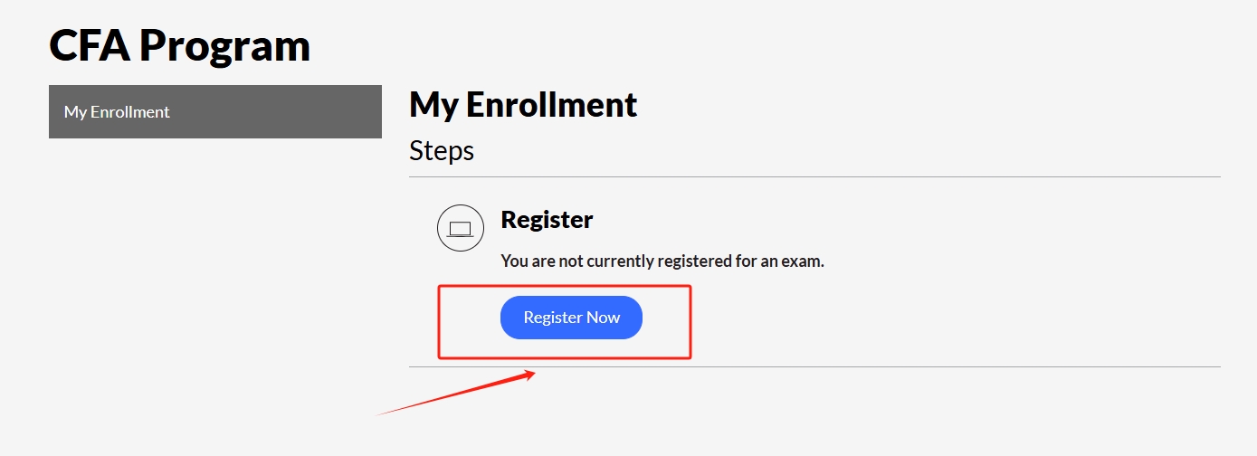
Task: Click empty gray area of sidebar tab
Action: [290, 112]
